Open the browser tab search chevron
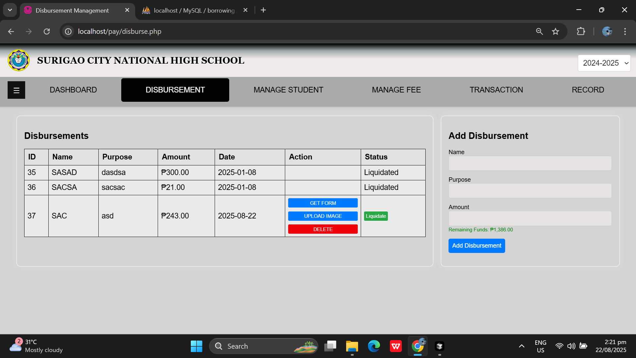Screen dimensions: 636x358 pos(10,10)
